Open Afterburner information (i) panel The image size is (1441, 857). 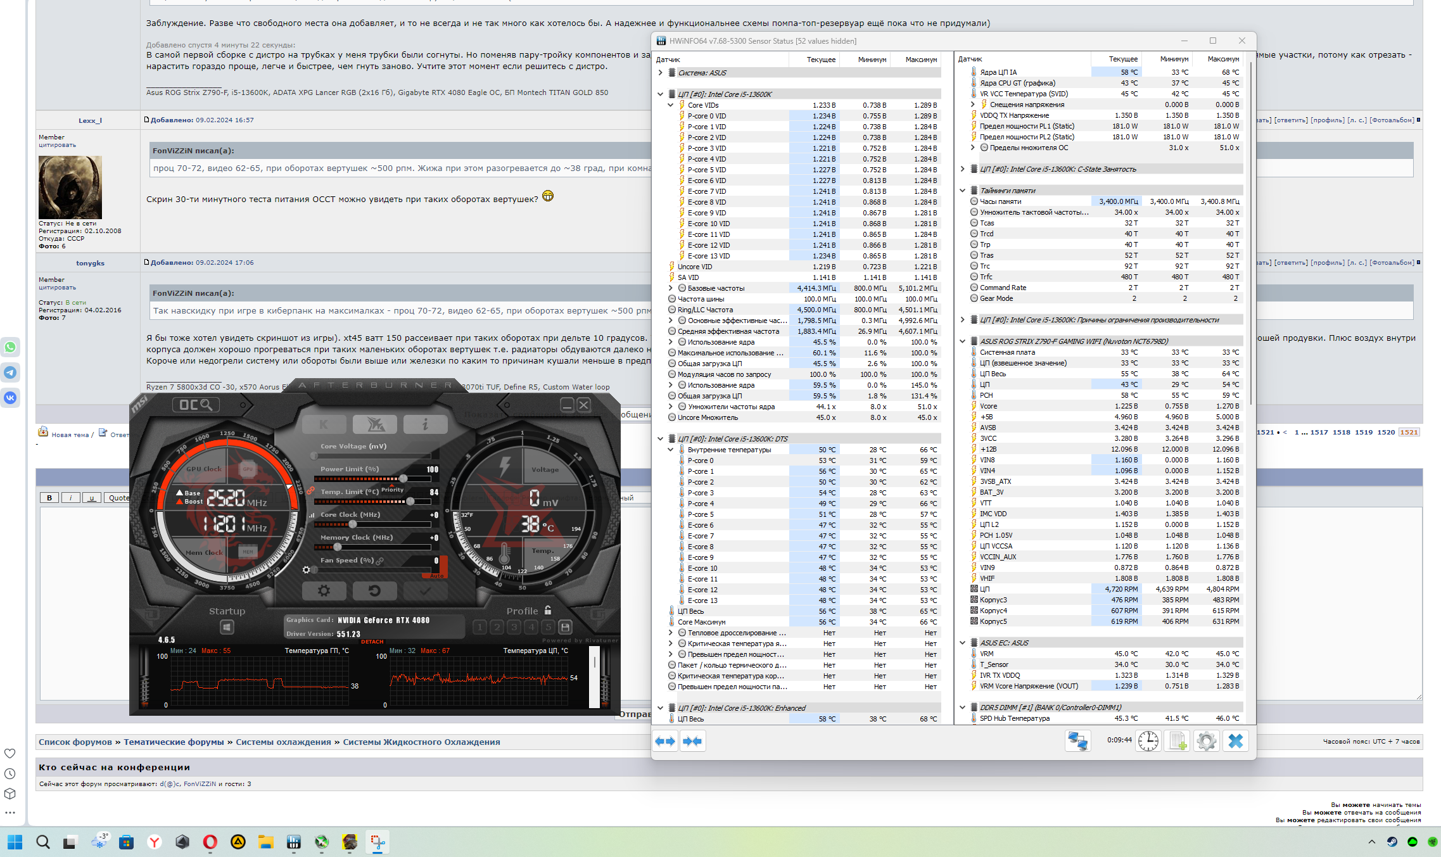coord(425,424)
